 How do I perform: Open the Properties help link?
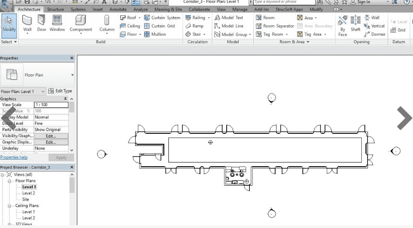[14, 157]
